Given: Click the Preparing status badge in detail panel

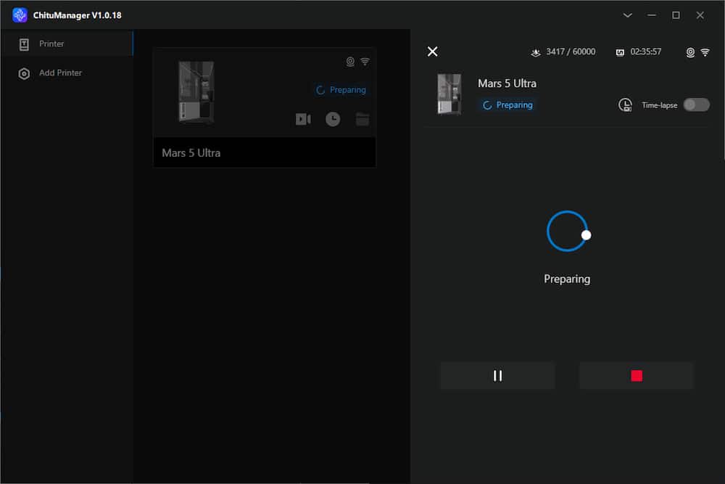Looking at the screenshot, I should 507,105.
